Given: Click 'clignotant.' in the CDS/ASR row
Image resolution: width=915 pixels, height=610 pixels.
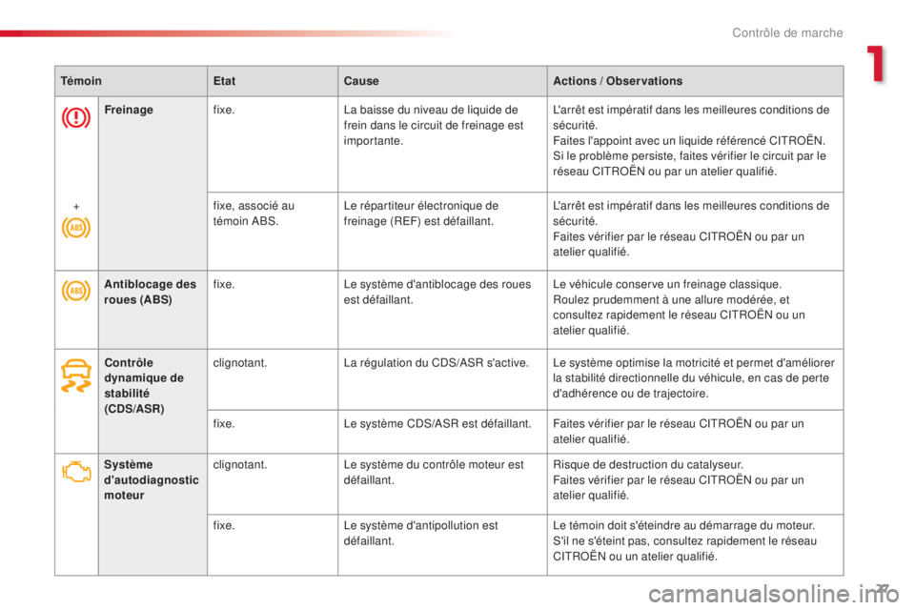Looking at the screenshot, I should pyautogui.click(x=240, y=362).
